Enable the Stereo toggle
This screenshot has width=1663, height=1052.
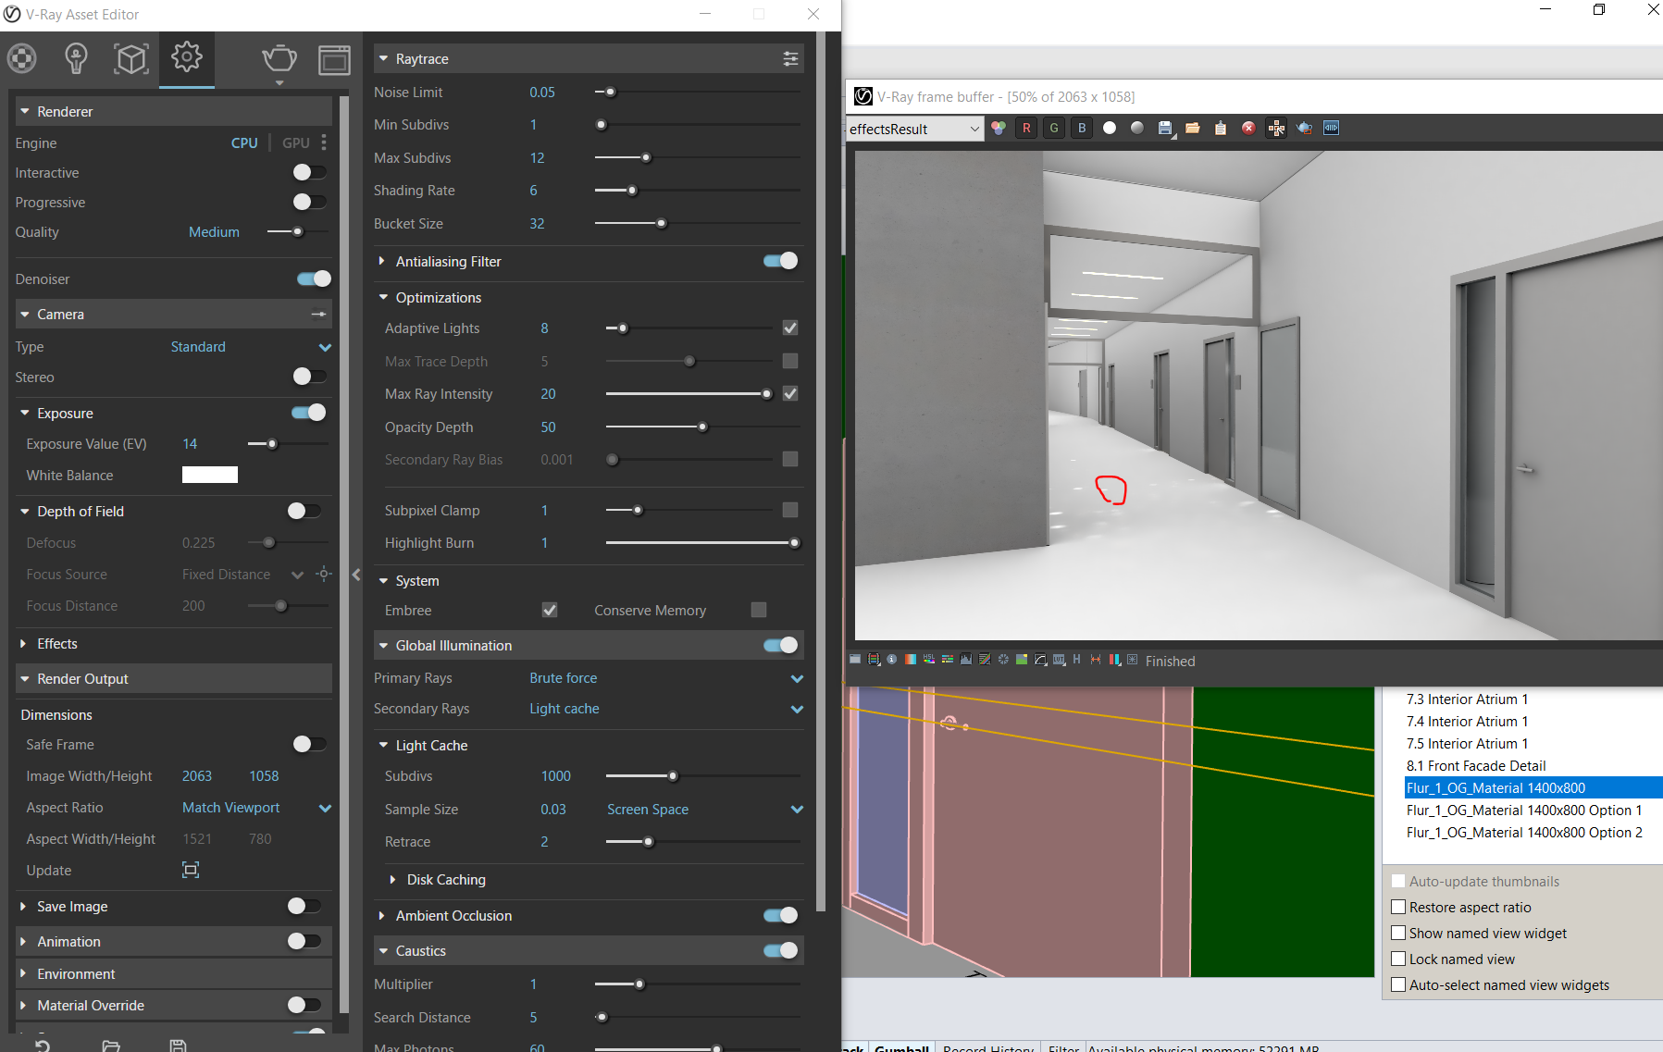(x=309, y=376)
